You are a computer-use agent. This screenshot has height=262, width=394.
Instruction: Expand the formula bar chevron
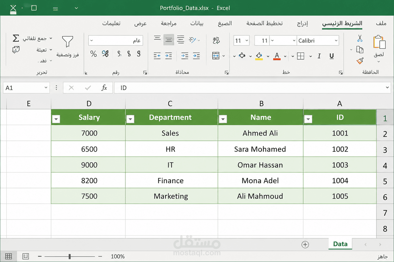click(x=387, y=88)
